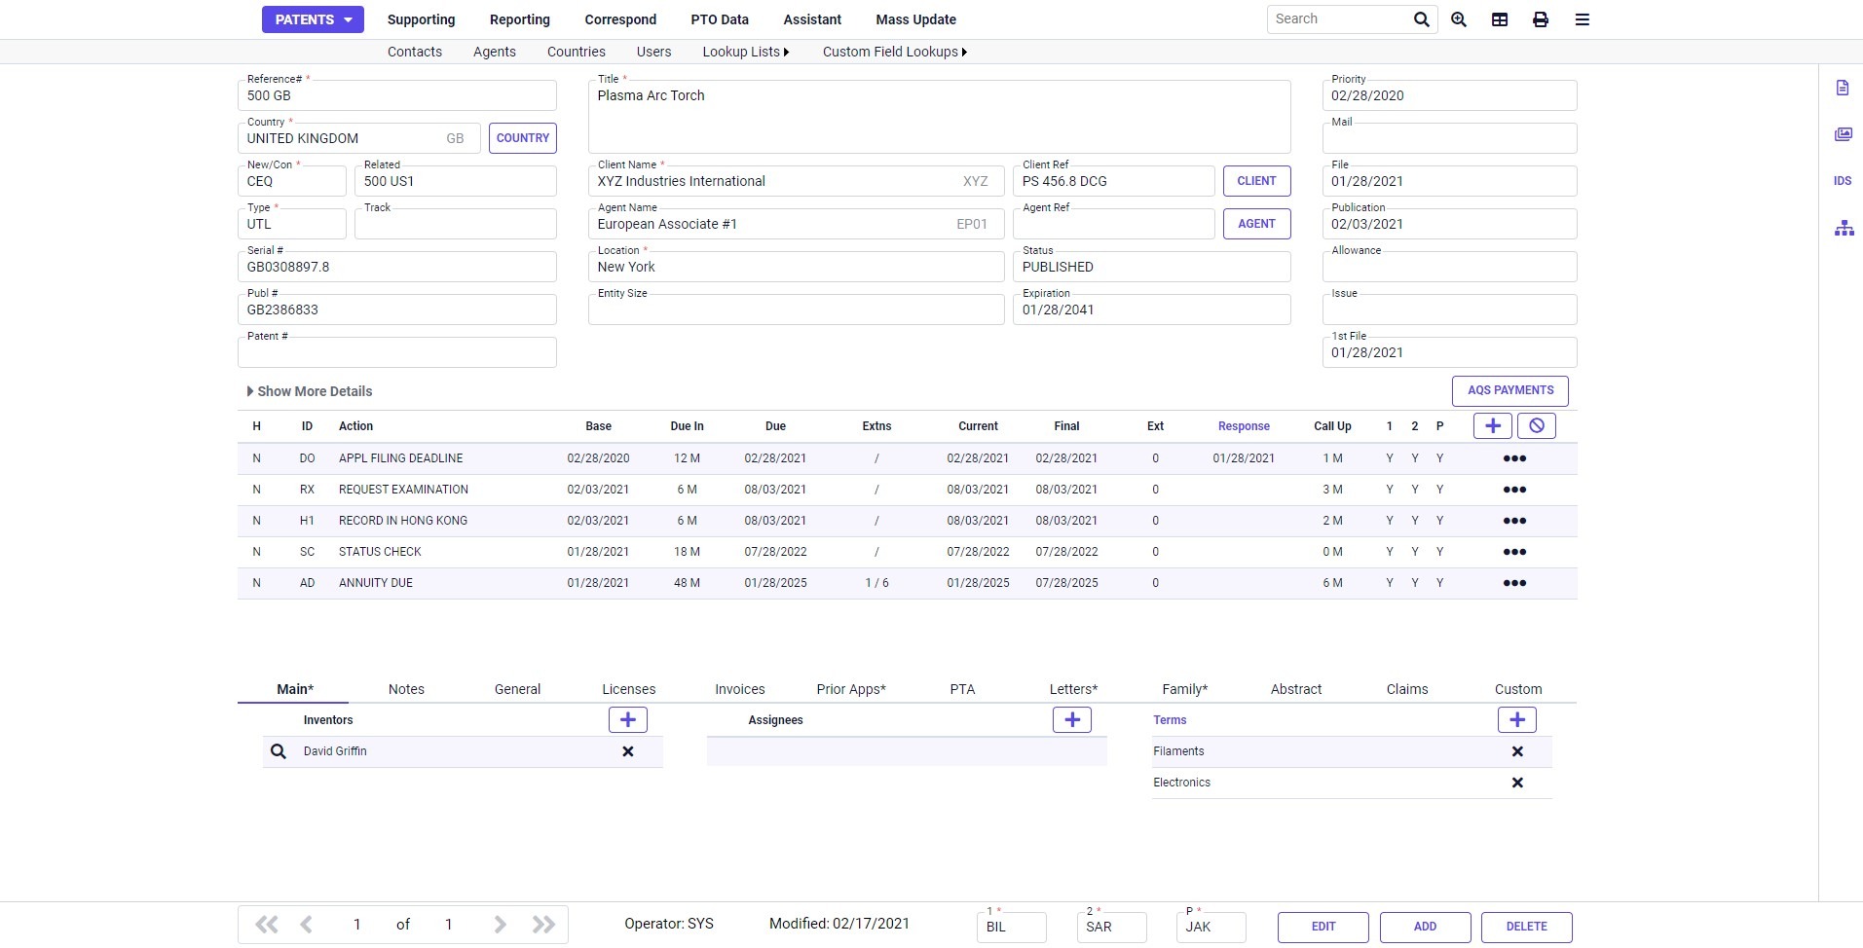Click the prohibit circle icon beside action plus
This screenshot has height=948, width=1863.
click(x=1537, y=425)
